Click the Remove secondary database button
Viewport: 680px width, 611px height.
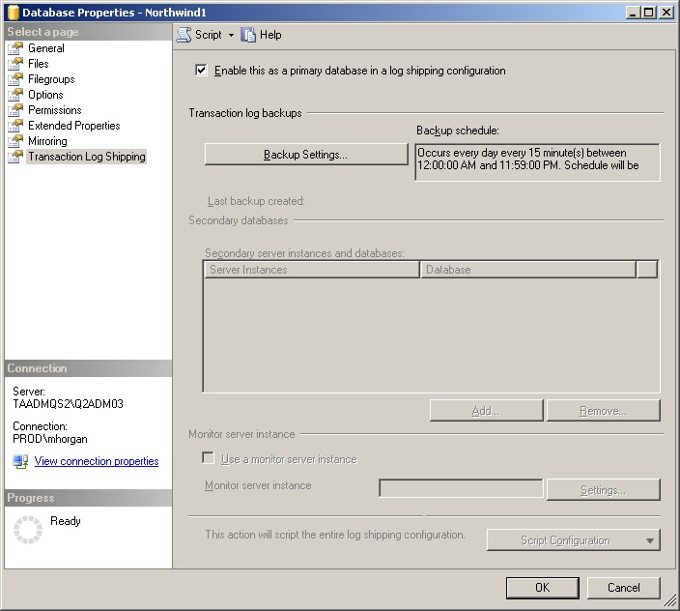(x=604, y=411)
